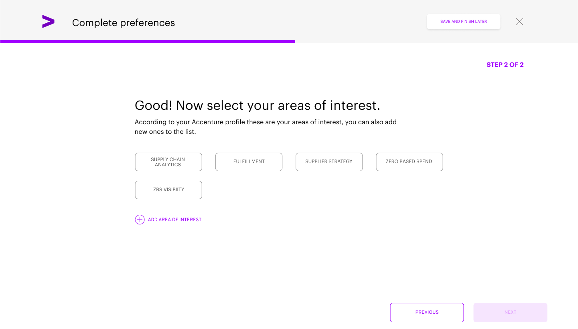Screen dimensions: 578x329
Task: Select the Supply Chain Analytics interest
Action: point(168,162)
